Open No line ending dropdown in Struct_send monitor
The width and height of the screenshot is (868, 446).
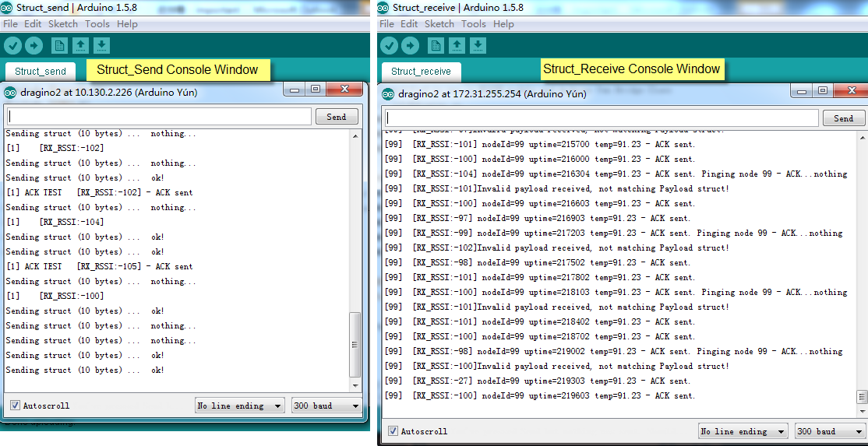[240, 406]
